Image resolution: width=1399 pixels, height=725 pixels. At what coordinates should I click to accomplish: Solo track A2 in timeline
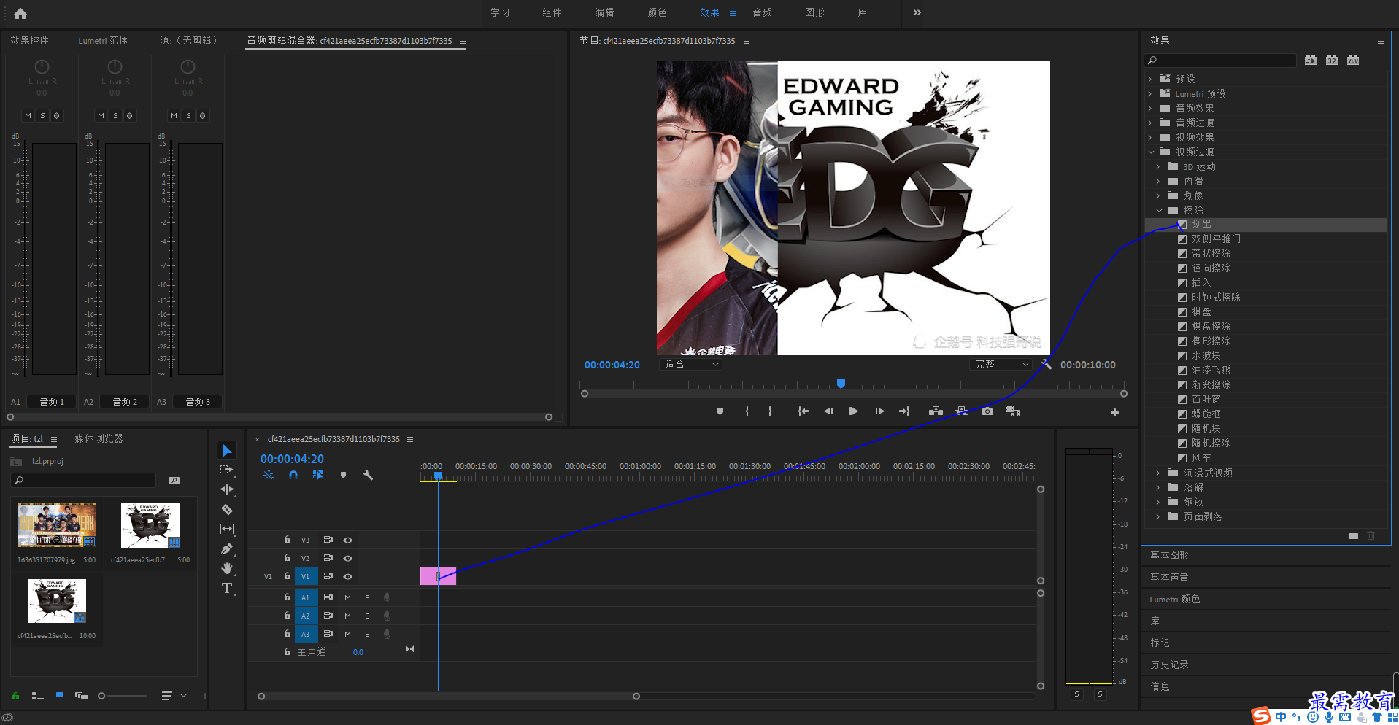pyautogui.click(x=367, y=616)
